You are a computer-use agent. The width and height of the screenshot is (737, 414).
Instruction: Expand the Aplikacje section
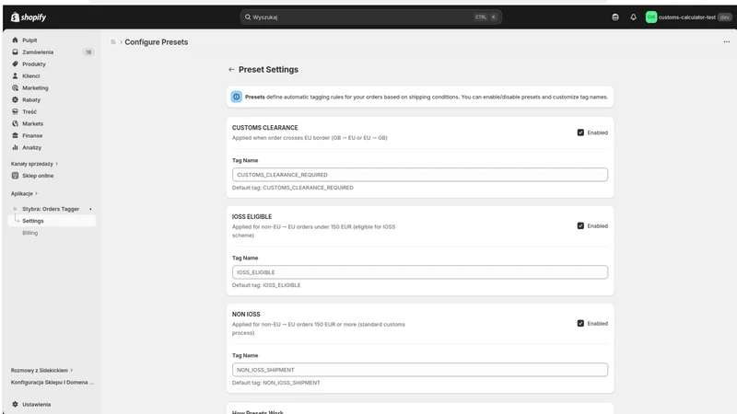(24, 193)
